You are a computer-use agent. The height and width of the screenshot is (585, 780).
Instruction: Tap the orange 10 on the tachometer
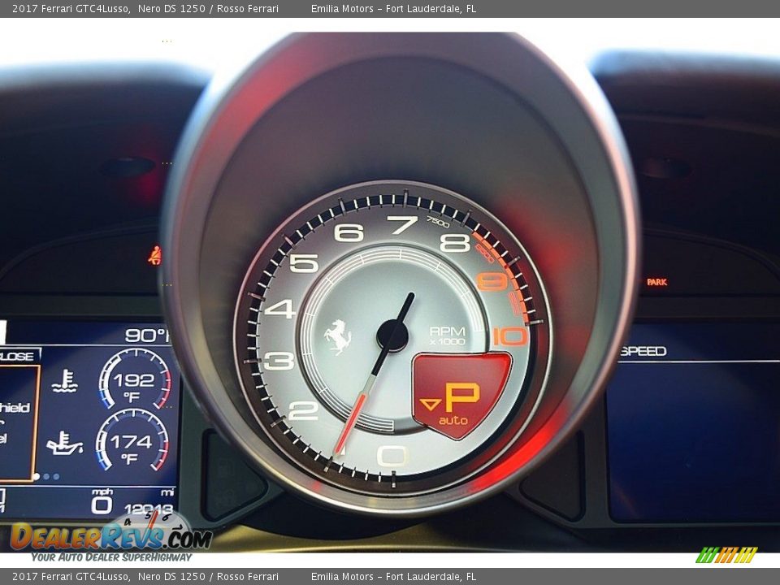510,336
